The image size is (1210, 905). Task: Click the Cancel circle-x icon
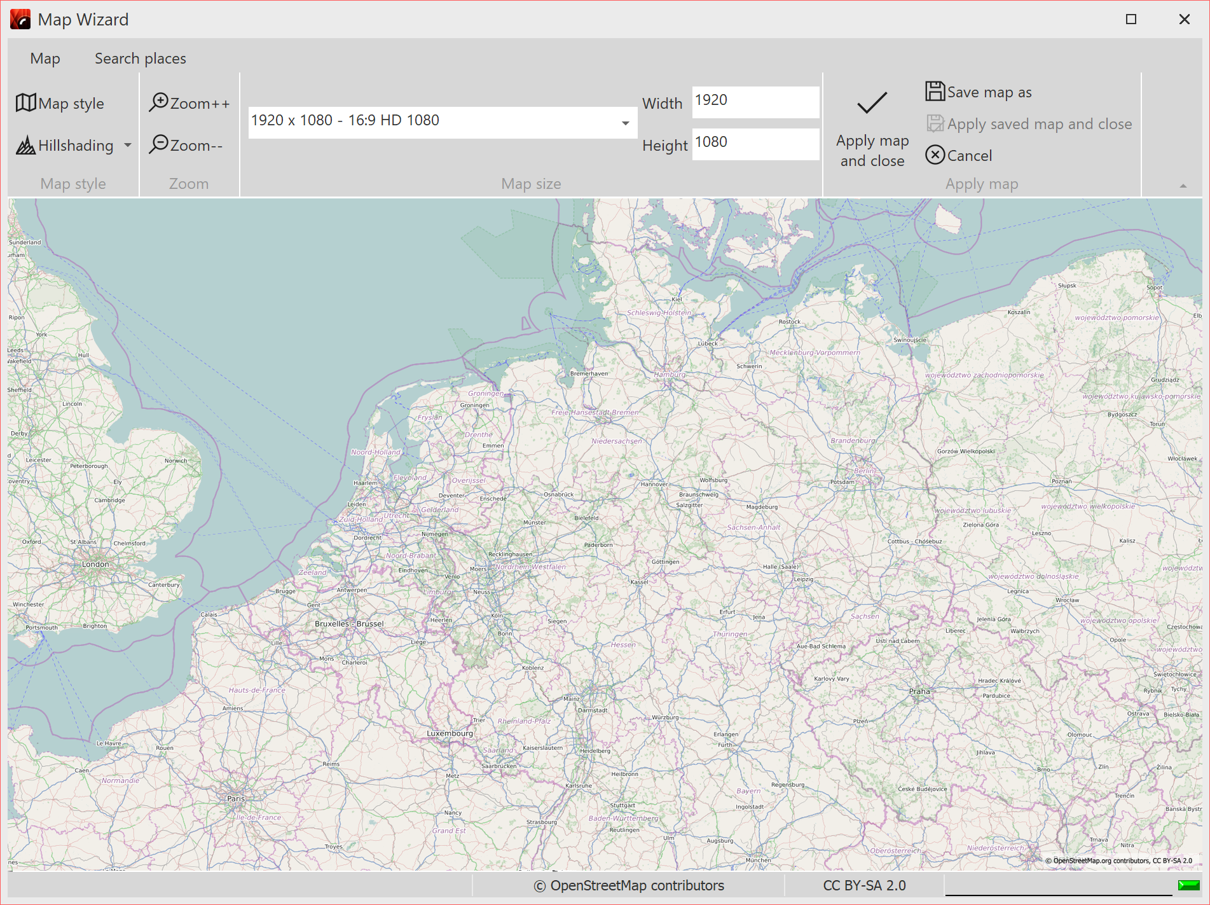tap(935, 155)
